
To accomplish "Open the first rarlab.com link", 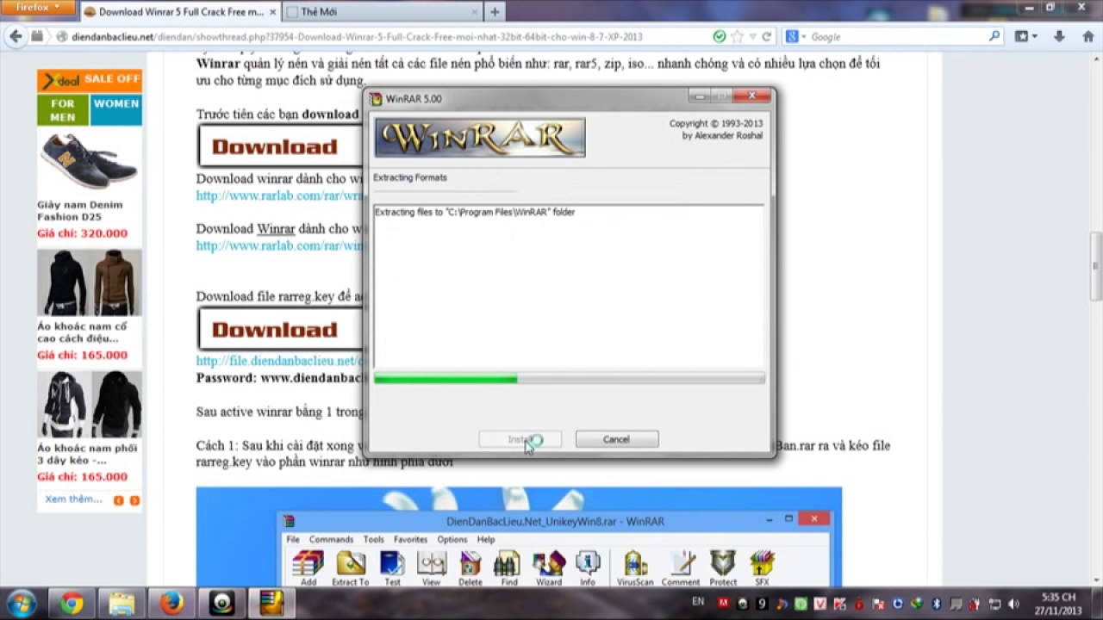I will coord(280,195).
